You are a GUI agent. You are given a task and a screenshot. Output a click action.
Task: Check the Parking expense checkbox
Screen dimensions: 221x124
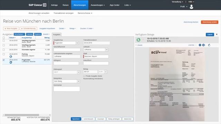pyautogui.click(x=4, y=54)
